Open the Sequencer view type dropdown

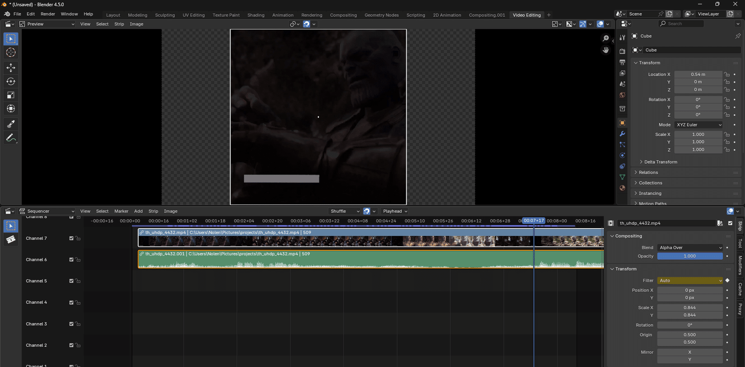(47, 211)
